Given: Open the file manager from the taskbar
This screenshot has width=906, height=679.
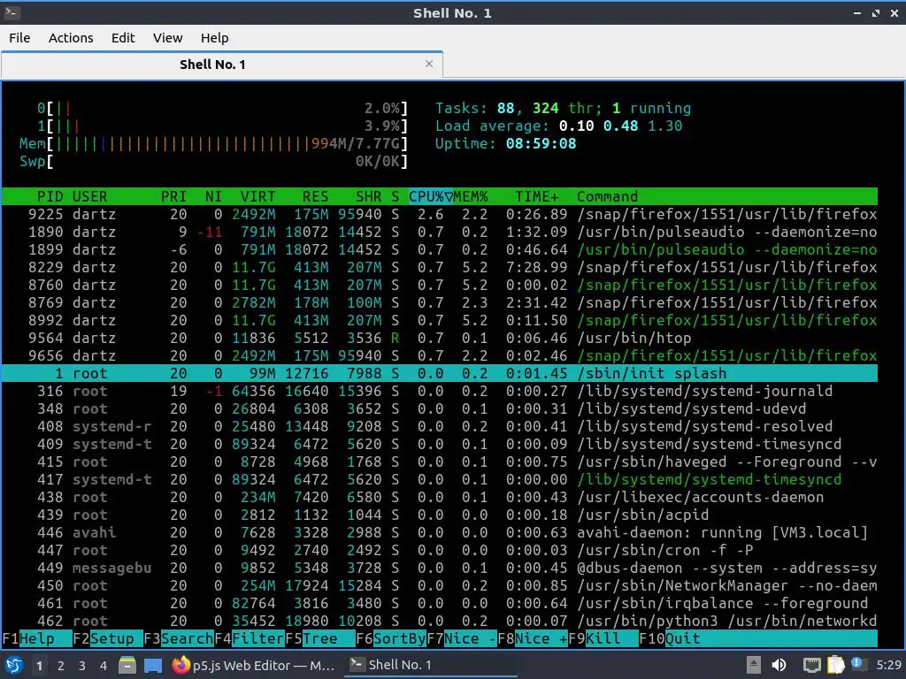Looking at the screenshot, I should (x=127, y=665).
